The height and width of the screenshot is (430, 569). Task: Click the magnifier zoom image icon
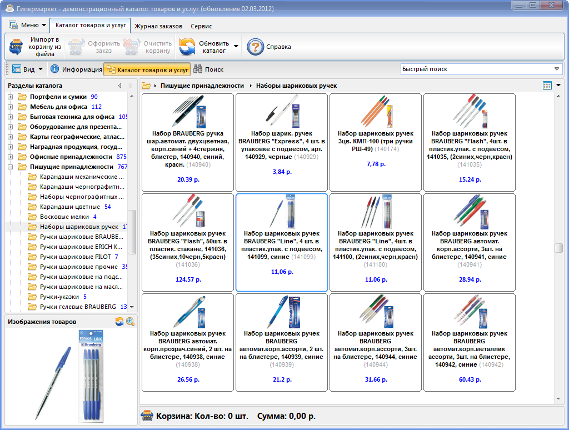[x=130, y=322]
